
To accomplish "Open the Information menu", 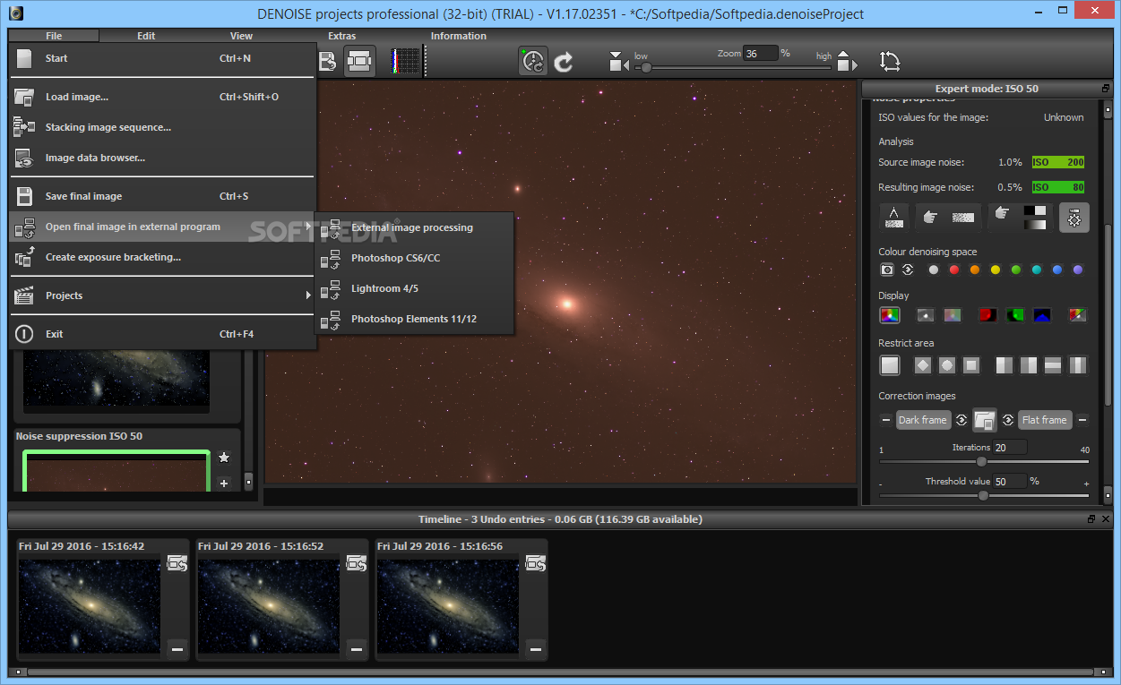I will (x=458, y=36).
